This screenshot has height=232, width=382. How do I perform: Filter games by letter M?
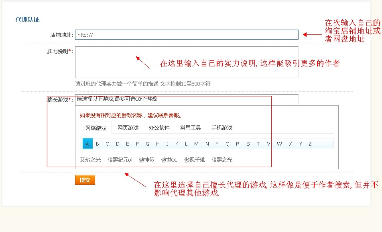196,144
